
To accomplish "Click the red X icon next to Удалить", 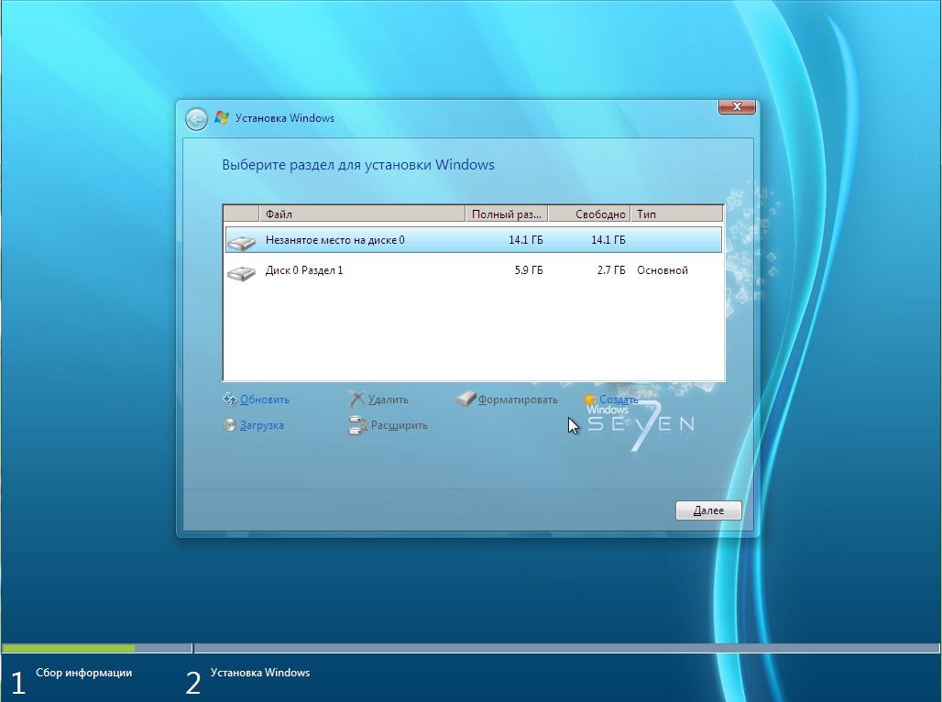I will 356,399.
